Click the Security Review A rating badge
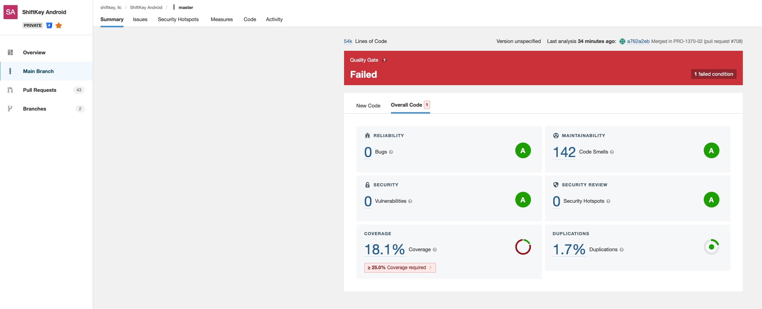 (x=712, y=200)
